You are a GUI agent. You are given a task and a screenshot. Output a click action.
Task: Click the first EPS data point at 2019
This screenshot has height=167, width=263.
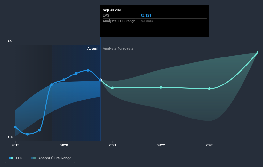[x=15, y=127]
